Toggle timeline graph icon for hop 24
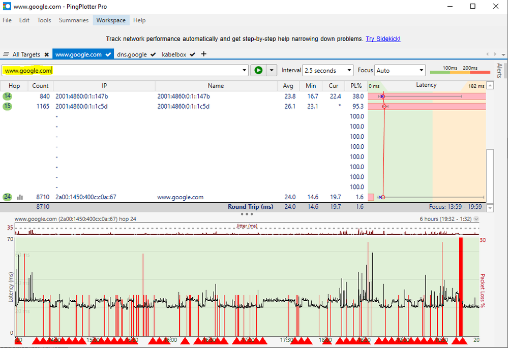The height and width of the screenshot is (348, 508). point(20,197)
